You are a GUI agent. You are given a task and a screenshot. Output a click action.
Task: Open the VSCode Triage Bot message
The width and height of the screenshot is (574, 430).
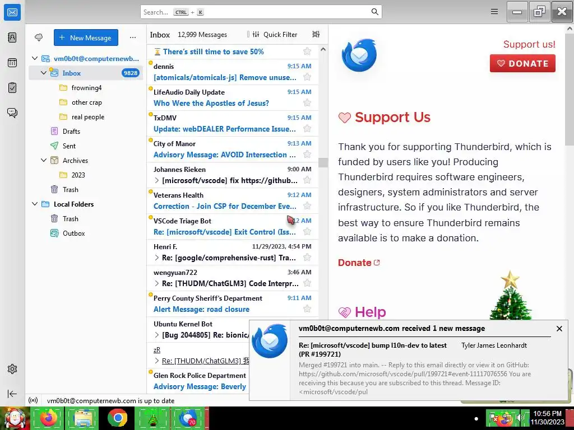point(233,226)
